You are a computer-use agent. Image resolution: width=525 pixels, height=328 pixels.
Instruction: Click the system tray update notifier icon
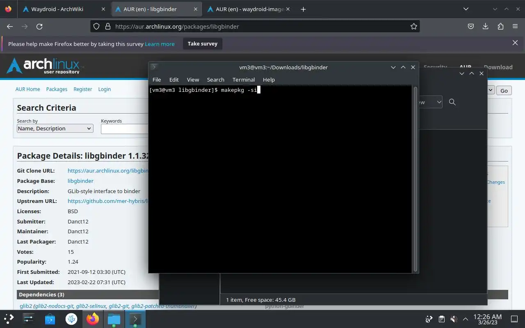click(429, 319)
